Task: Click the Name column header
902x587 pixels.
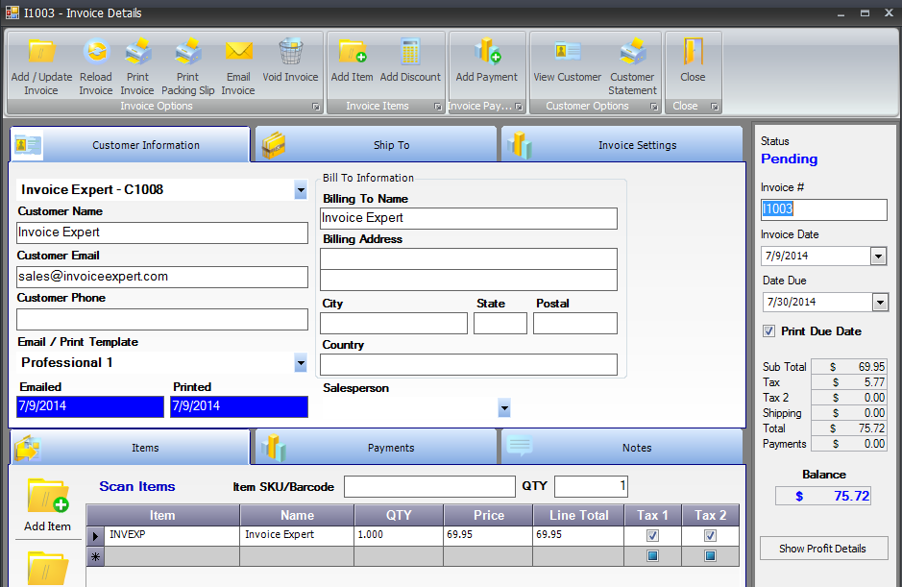Action: (x=297, y=516)
